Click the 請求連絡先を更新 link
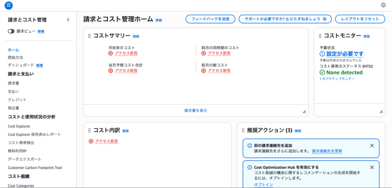The height and width of the screenshot is (188, 392). click(x=327, y=151)
